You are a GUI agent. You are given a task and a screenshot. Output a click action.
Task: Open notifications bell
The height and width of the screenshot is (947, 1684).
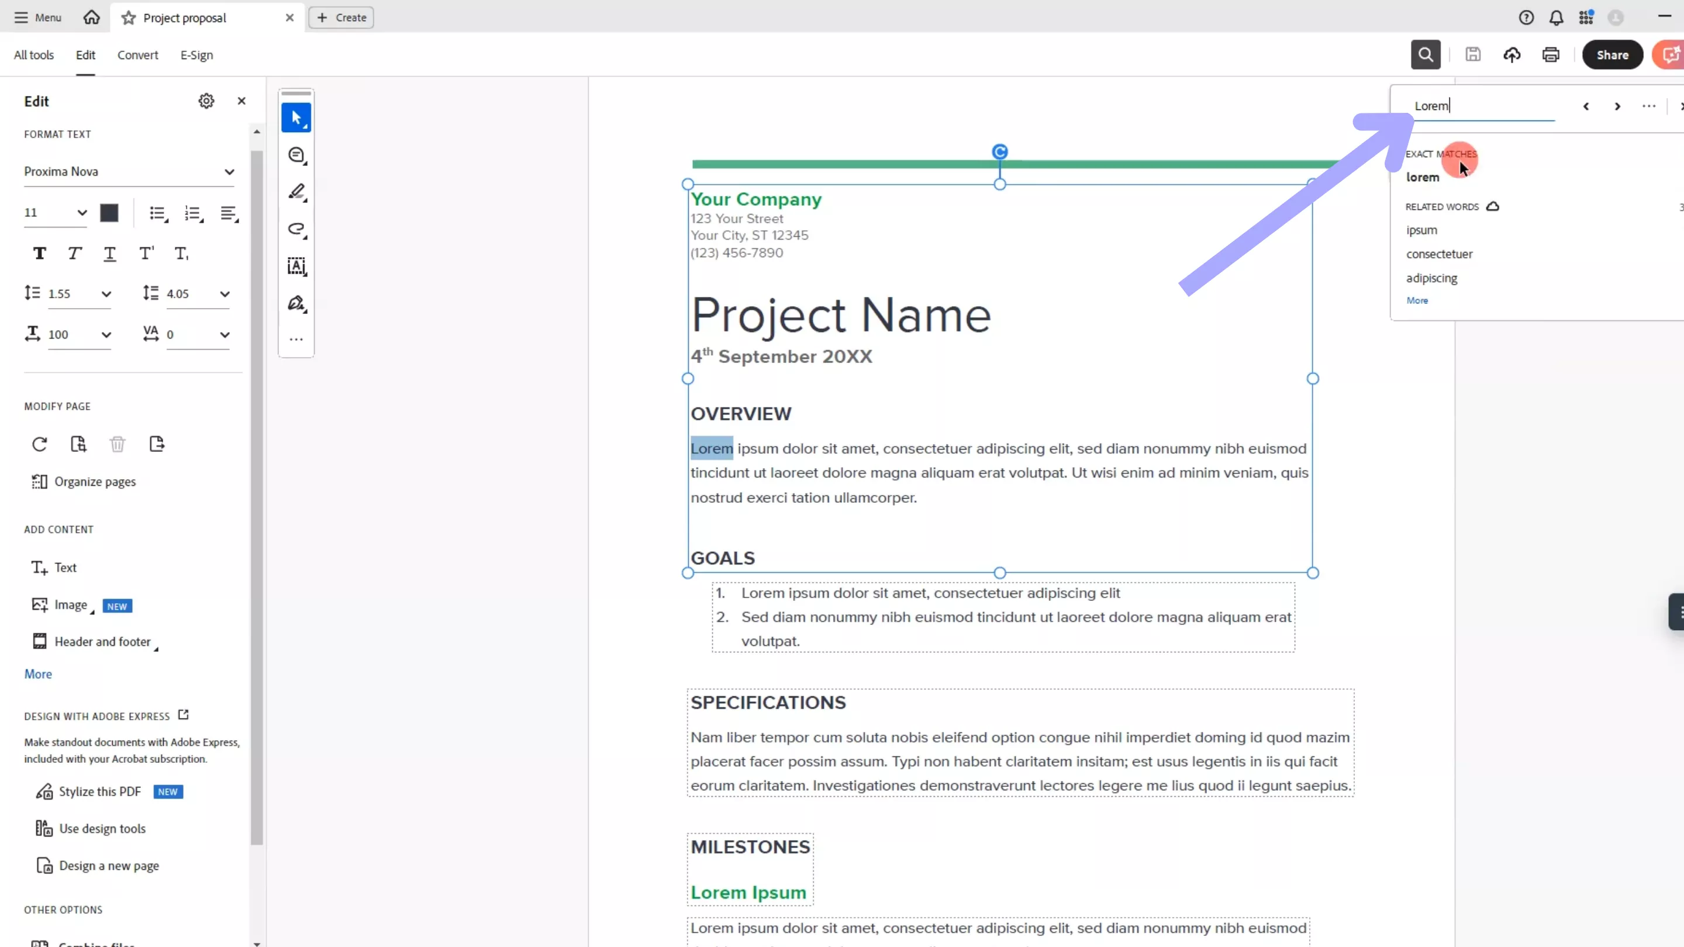coord(1557,18)
